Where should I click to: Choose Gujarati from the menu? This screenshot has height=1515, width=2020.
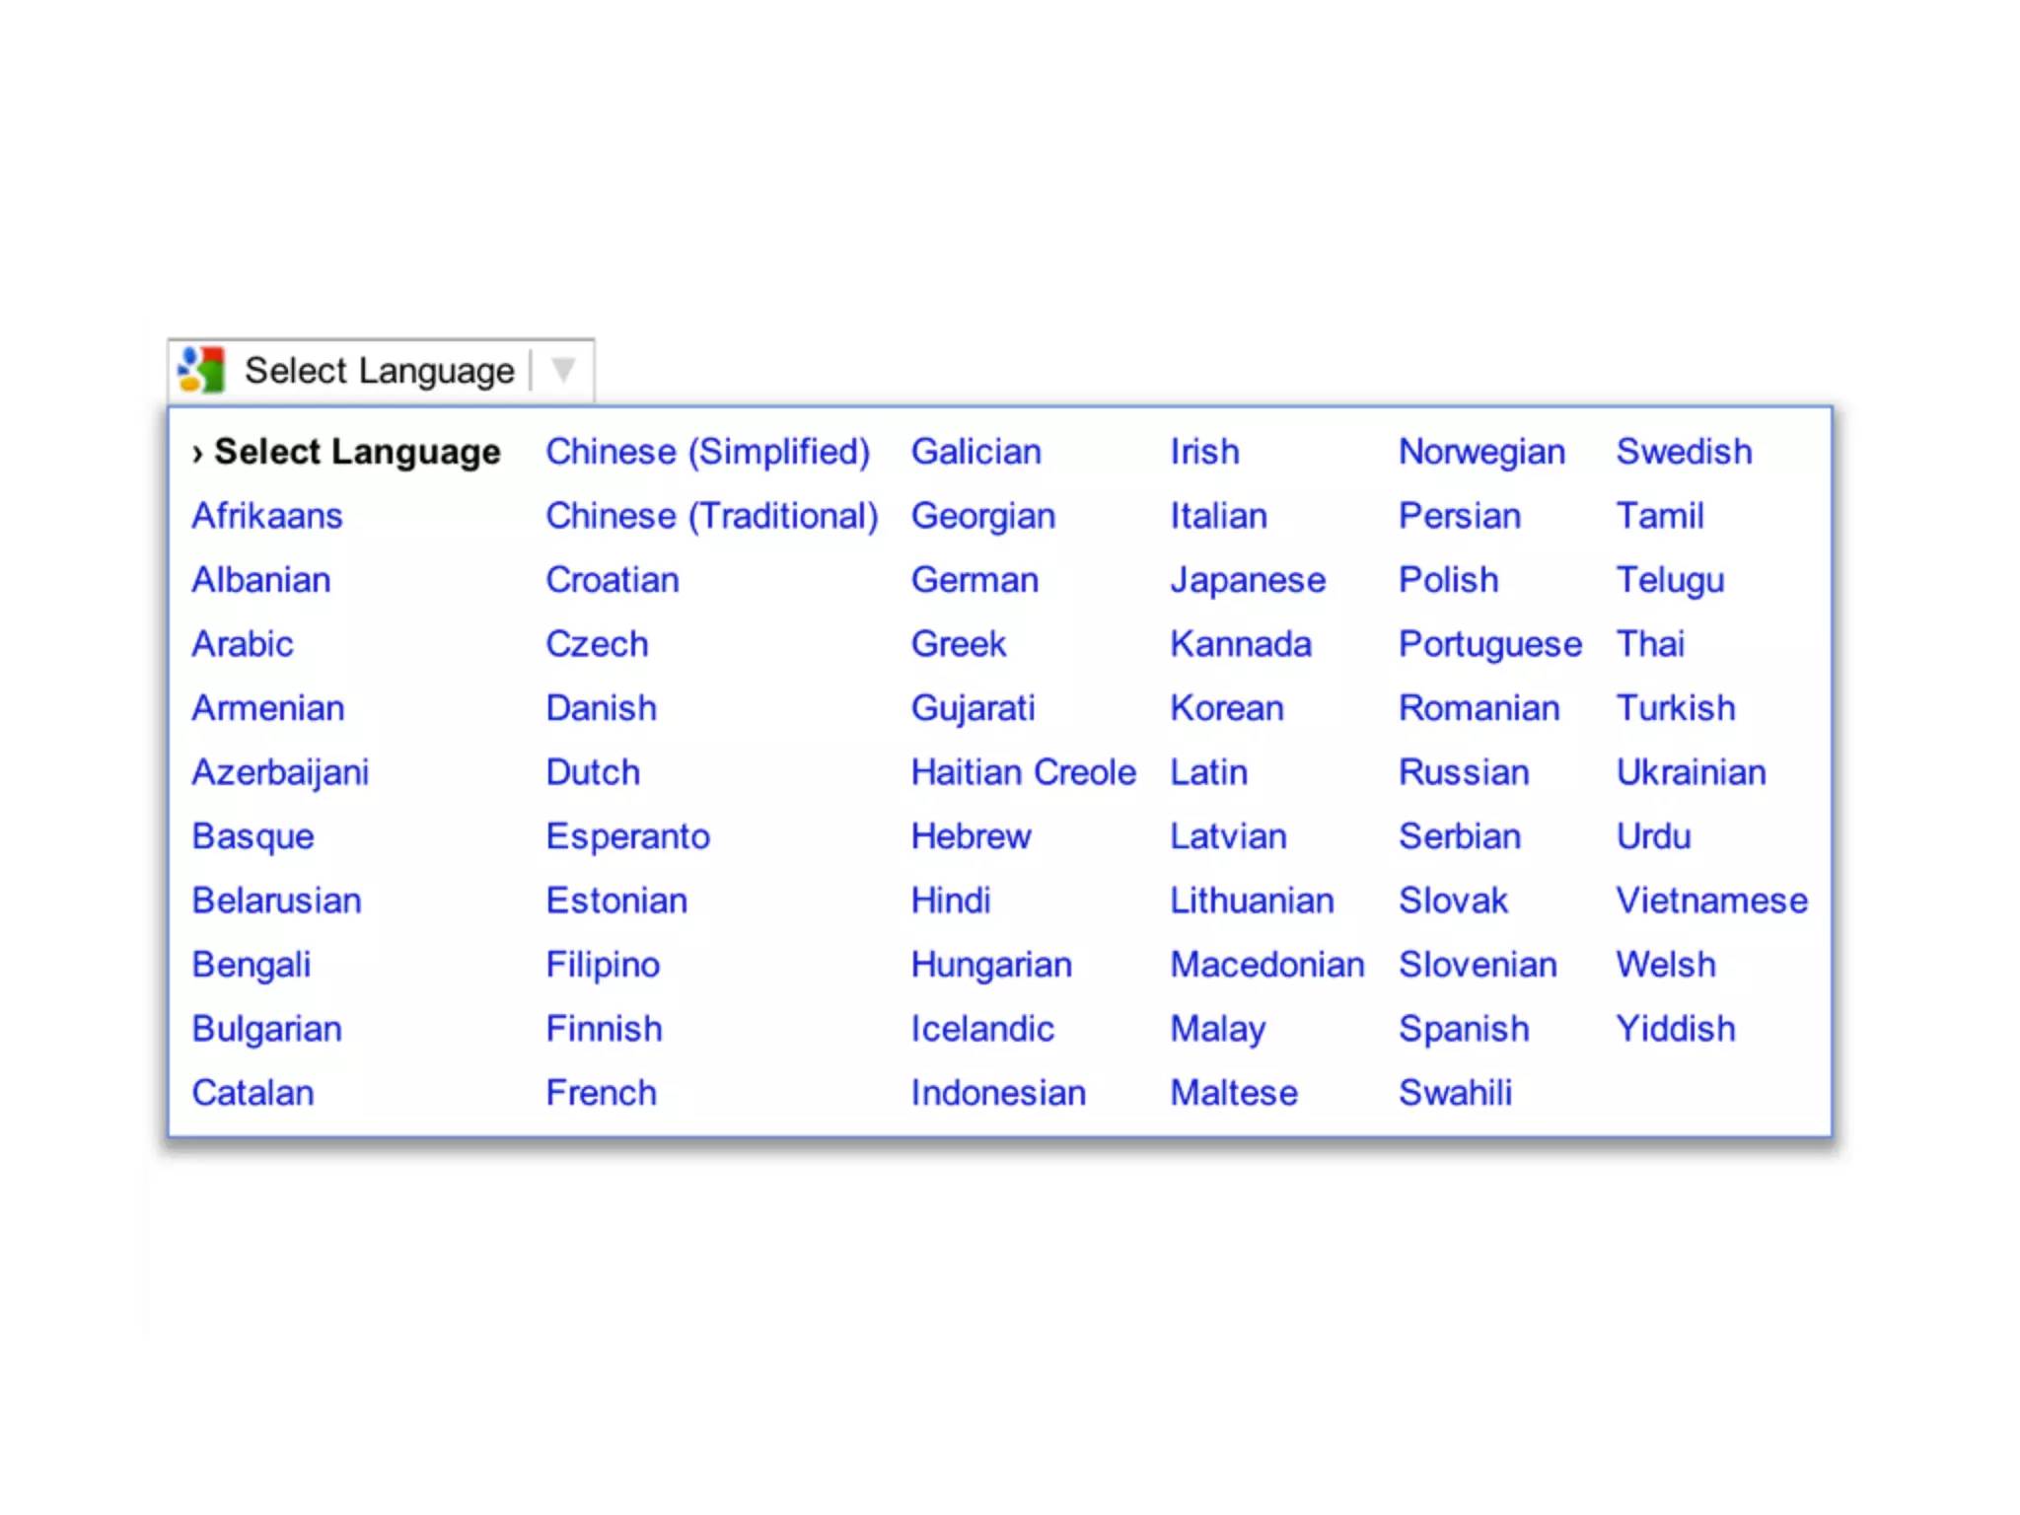(974, 708)
